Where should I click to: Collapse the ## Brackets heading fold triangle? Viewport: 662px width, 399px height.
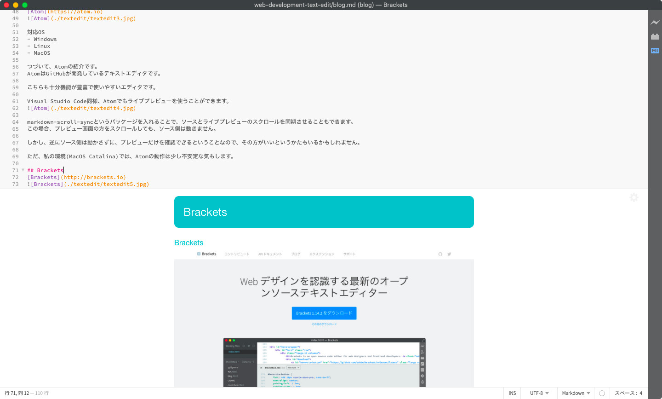[x=23, y=170]
